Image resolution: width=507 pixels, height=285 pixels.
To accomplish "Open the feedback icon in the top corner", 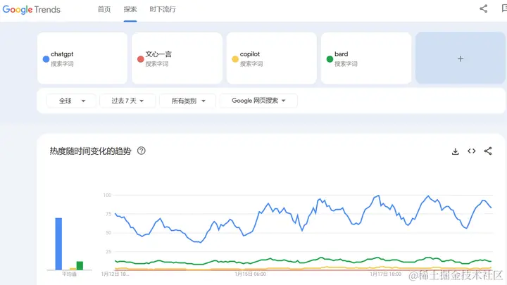I will [504, 8].
